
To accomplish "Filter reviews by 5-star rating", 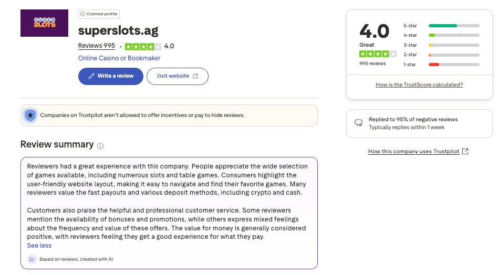I will (x=454, y=25).
